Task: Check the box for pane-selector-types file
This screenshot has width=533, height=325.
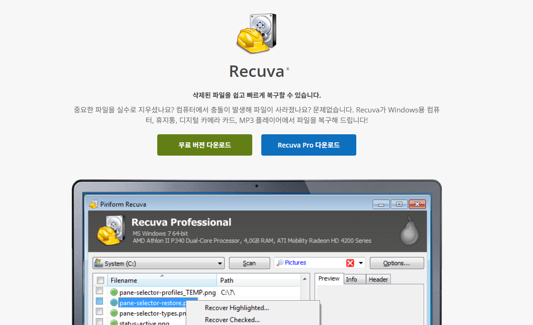Action: (x=99, y=311)
